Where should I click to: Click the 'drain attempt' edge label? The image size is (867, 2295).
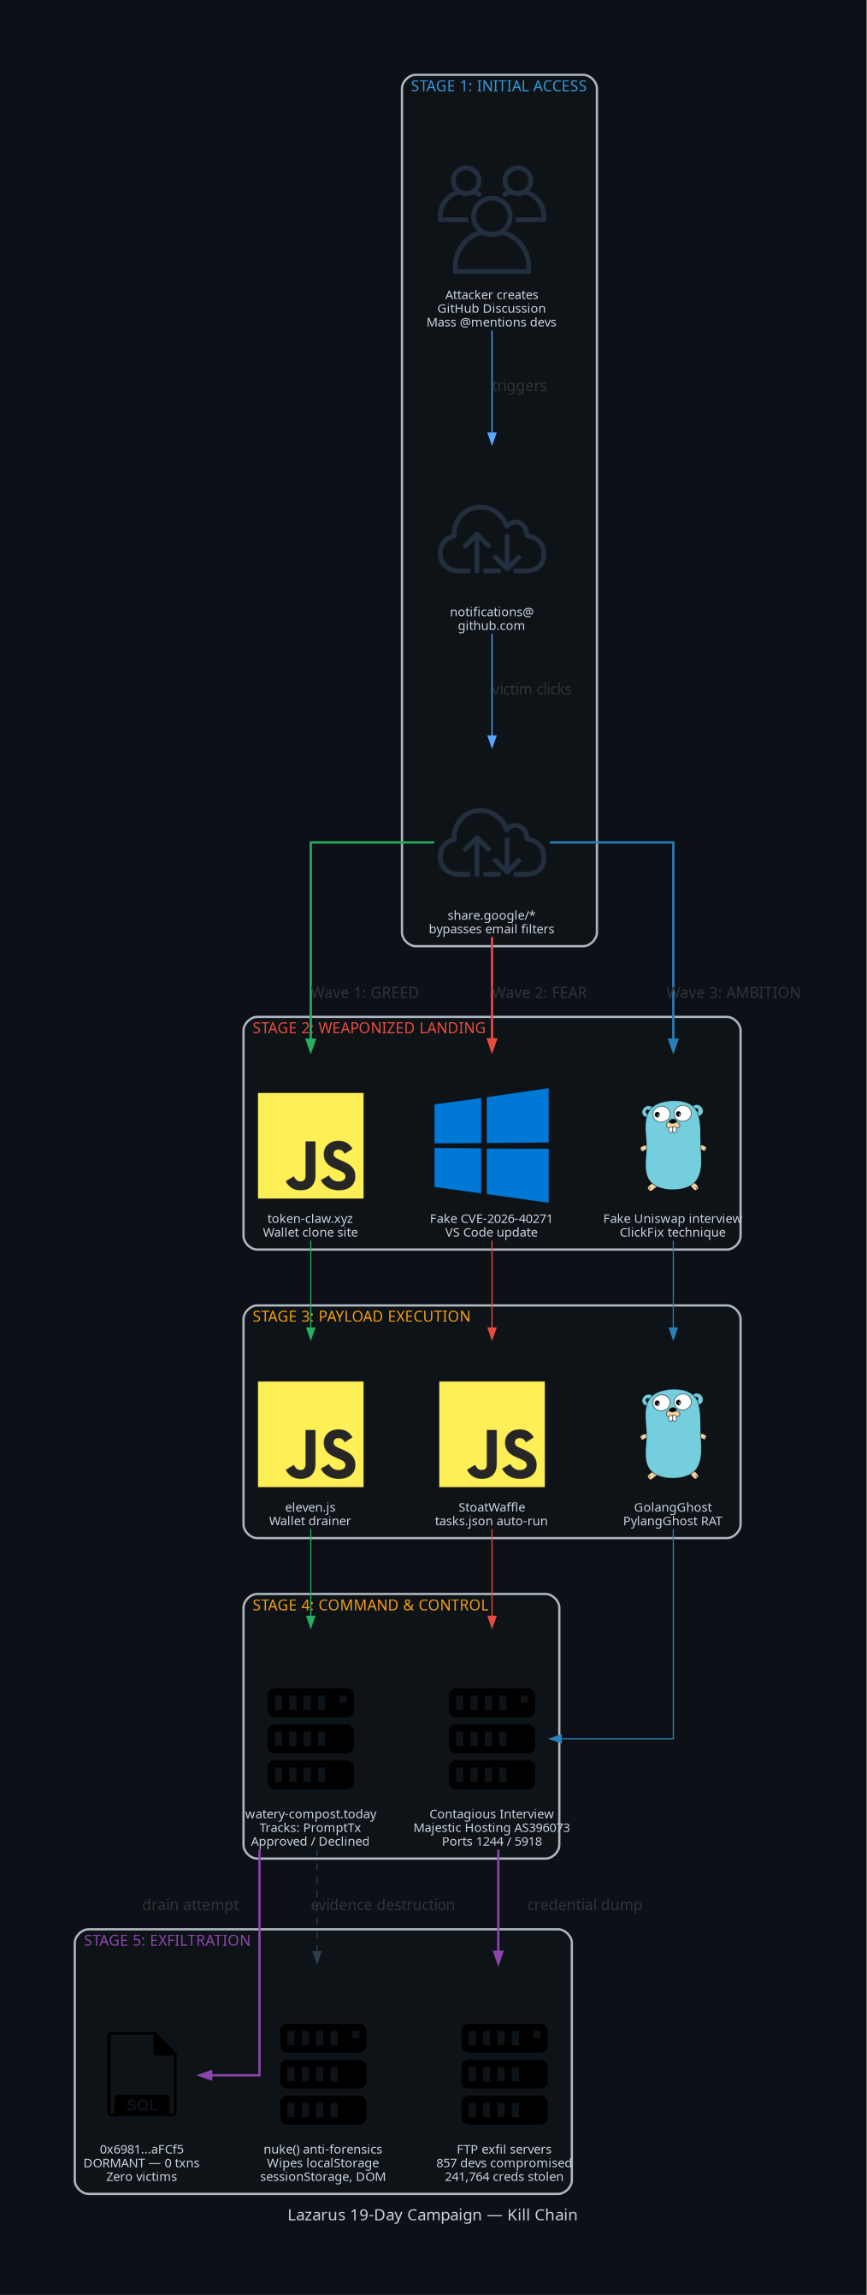[191, 1905]
